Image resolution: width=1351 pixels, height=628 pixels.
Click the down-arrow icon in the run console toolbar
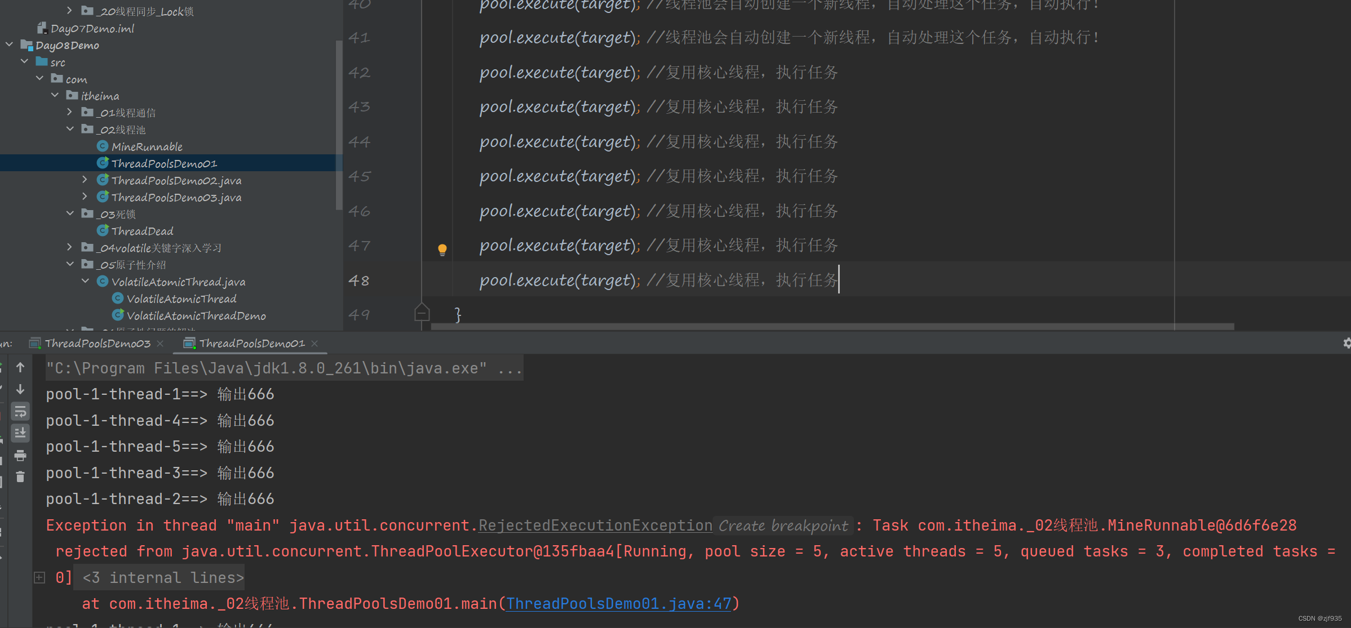pos(20,389)
